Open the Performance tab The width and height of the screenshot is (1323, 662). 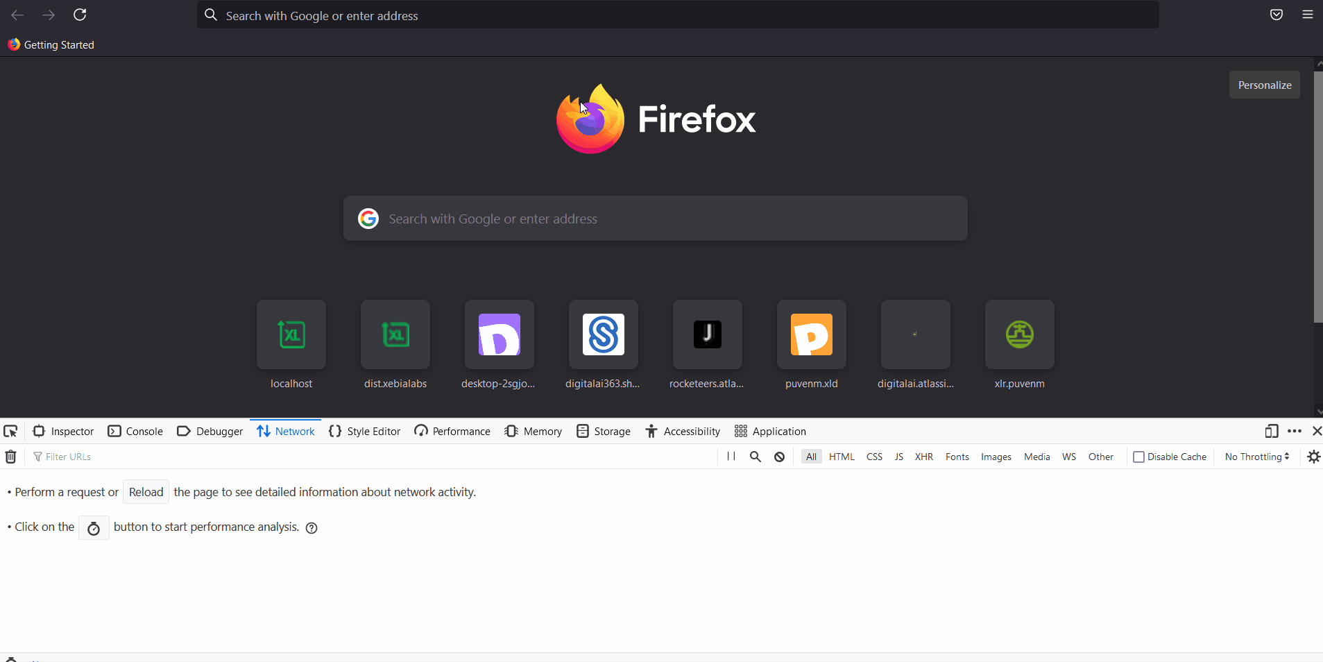point(452,431)
